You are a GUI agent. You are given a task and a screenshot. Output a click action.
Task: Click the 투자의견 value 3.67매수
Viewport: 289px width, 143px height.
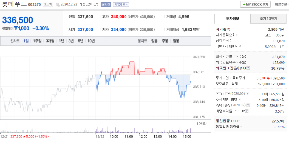pyautogui.click(x=263, y=78)
